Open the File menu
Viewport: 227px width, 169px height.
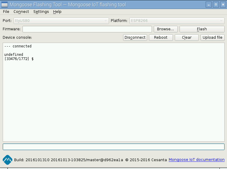point(6,12)
